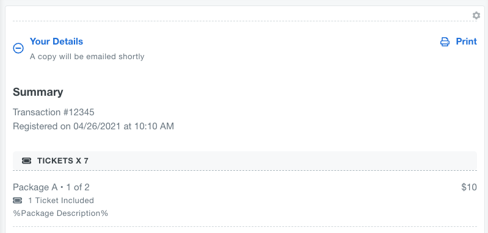
Task: Select the 1 Ticket Included text
Action: pos(61,201)
